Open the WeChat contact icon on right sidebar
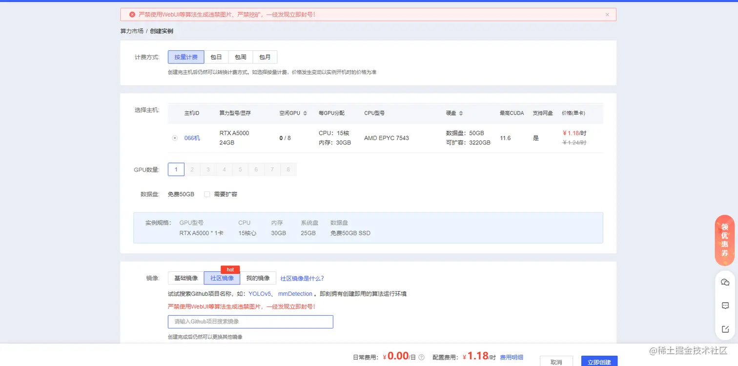Screen dimensions: 738x366 (725, 282)
